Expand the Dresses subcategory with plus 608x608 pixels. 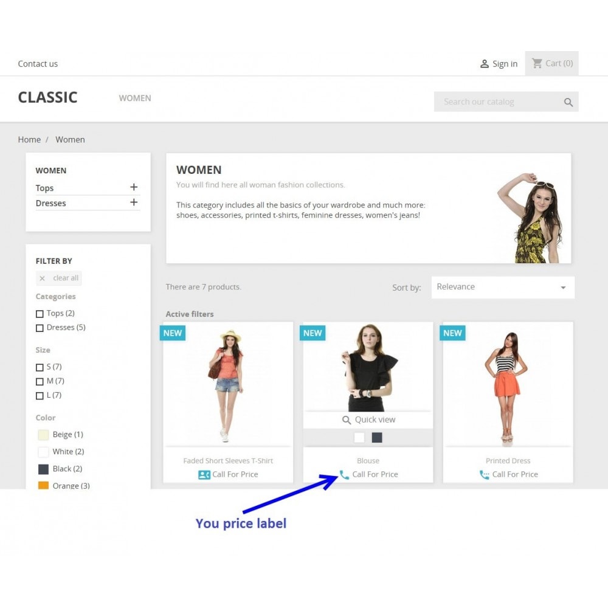134,202
